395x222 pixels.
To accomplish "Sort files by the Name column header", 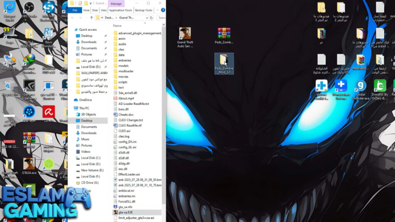I will coord(118,25).
